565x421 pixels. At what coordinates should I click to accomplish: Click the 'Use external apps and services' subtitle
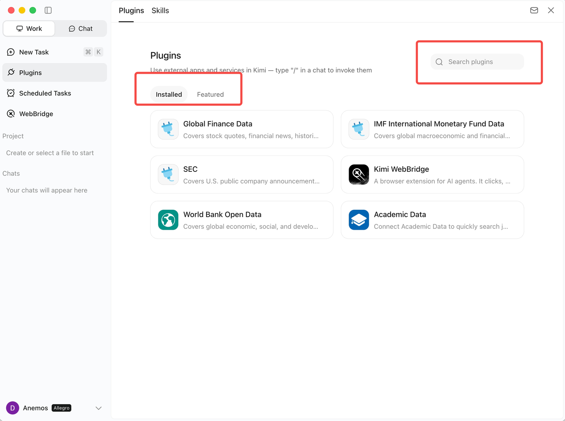(261, 70)
